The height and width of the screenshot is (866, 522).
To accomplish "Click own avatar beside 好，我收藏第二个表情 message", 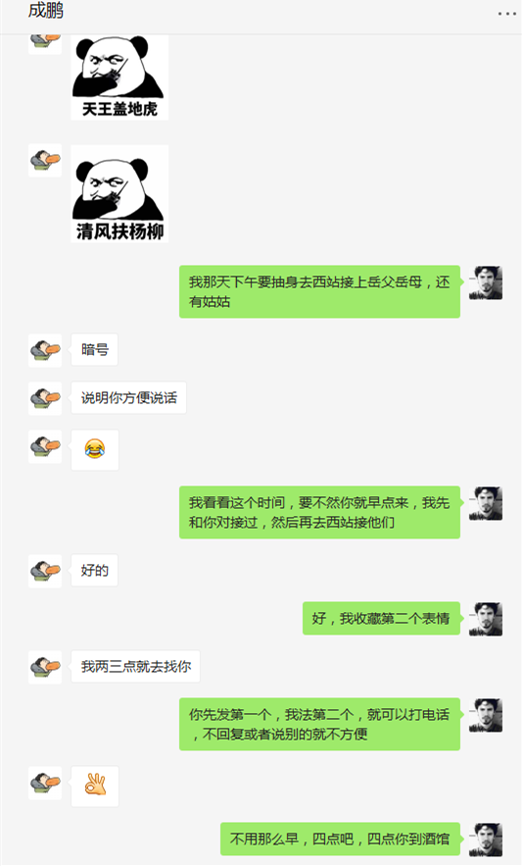I will click(x=486, y=619).
